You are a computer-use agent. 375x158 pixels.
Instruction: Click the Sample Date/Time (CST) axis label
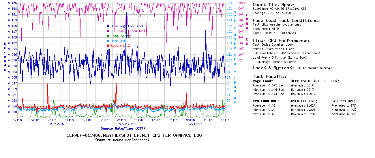pos(123,128)
